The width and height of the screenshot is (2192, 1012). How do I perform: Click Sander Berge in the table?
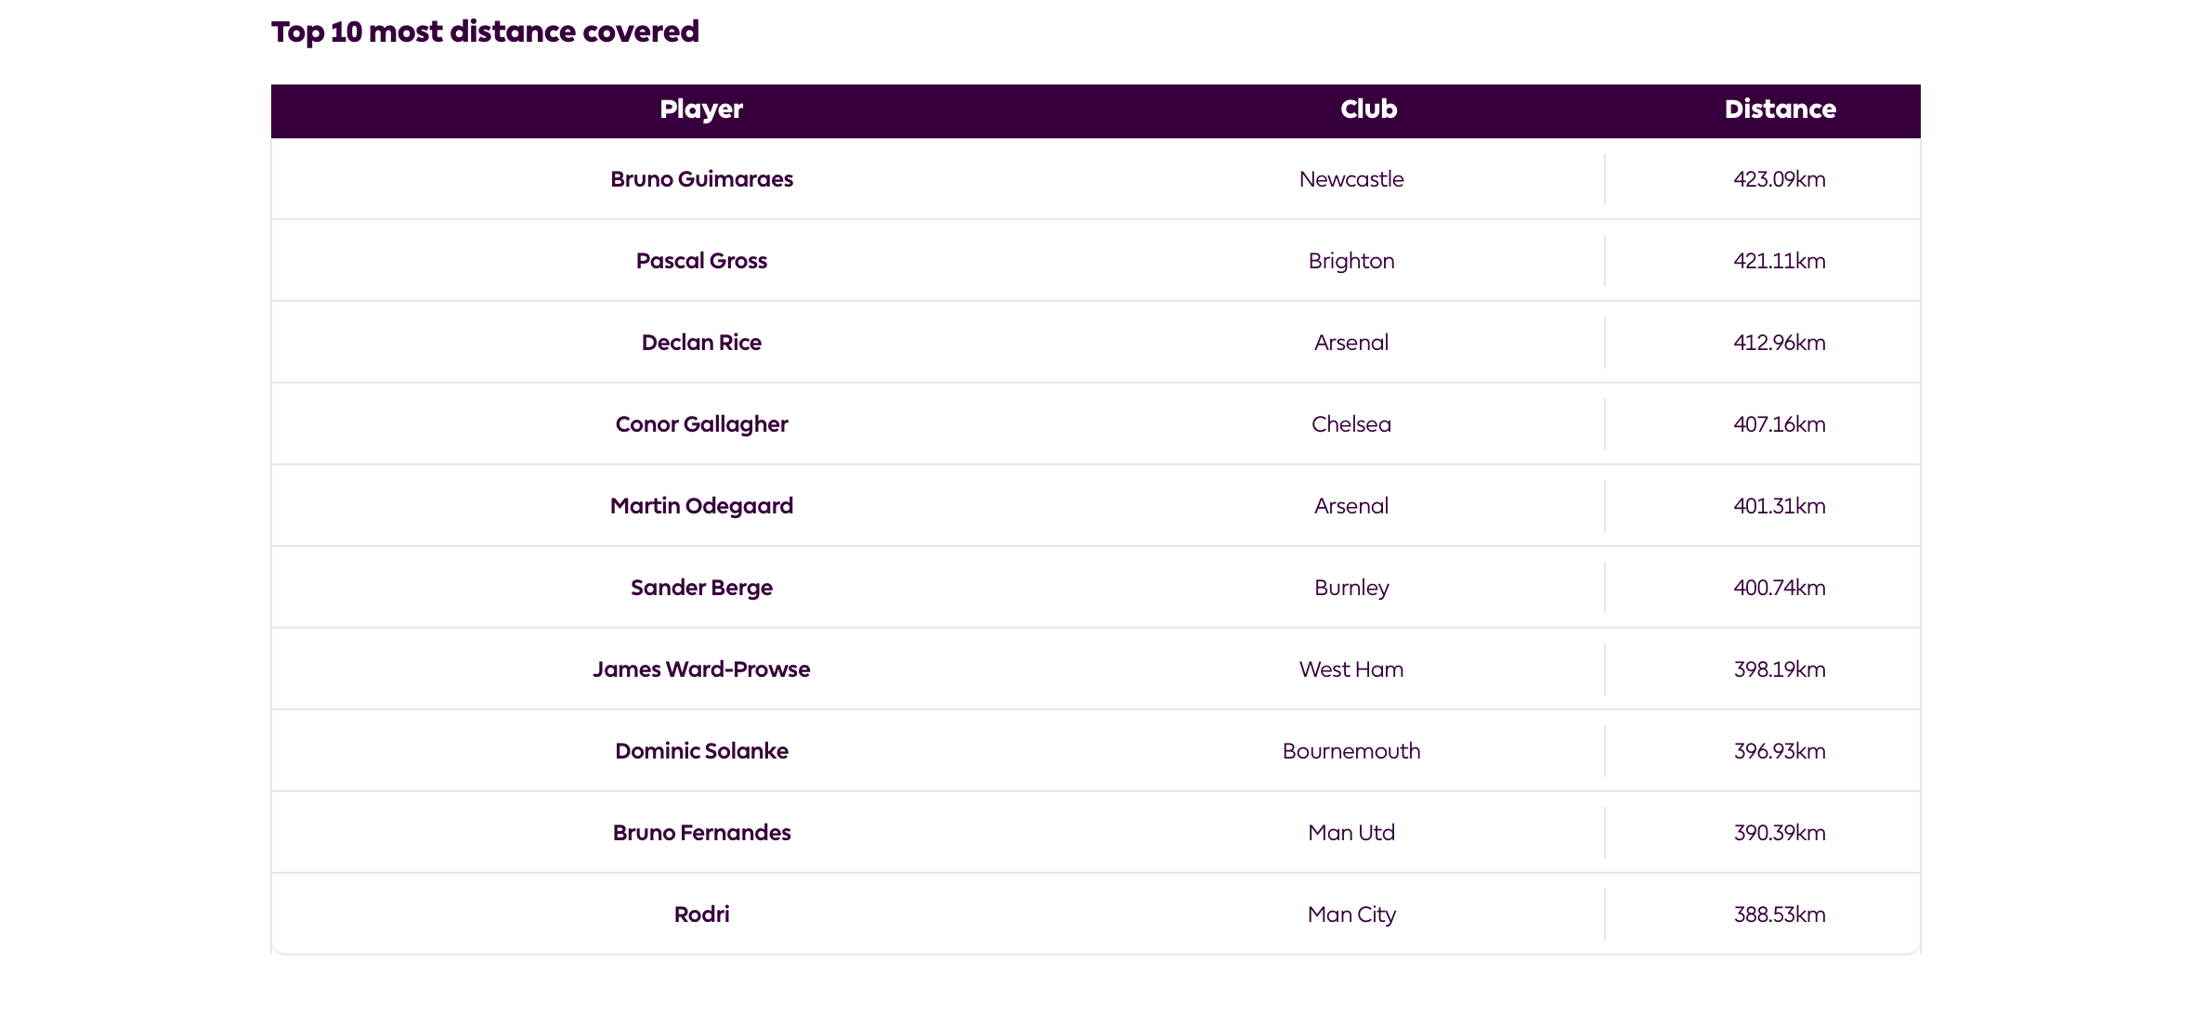coord(701,588)
